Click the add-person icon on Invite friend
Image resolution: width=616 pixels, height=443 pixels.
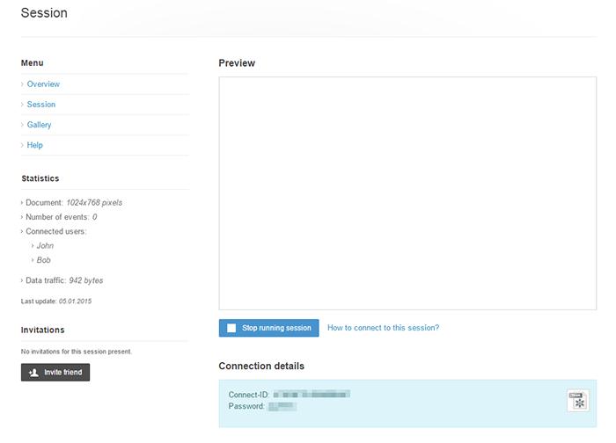33,373
